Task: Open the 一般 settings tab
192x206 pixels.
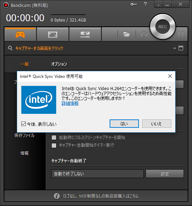Action: point(24,64)
